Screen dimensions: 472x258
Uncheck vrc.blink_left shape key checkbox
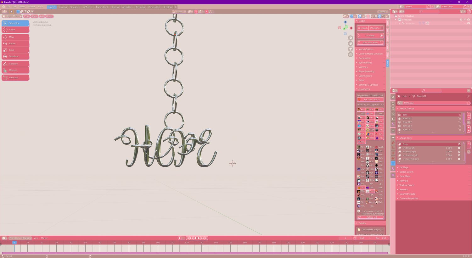tap(459, 148)
